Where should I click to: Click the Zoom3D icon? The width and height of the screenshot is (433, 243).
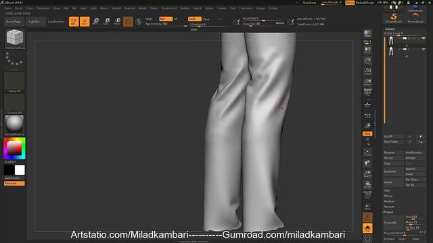pyautogui.click(x=367, y=174)
